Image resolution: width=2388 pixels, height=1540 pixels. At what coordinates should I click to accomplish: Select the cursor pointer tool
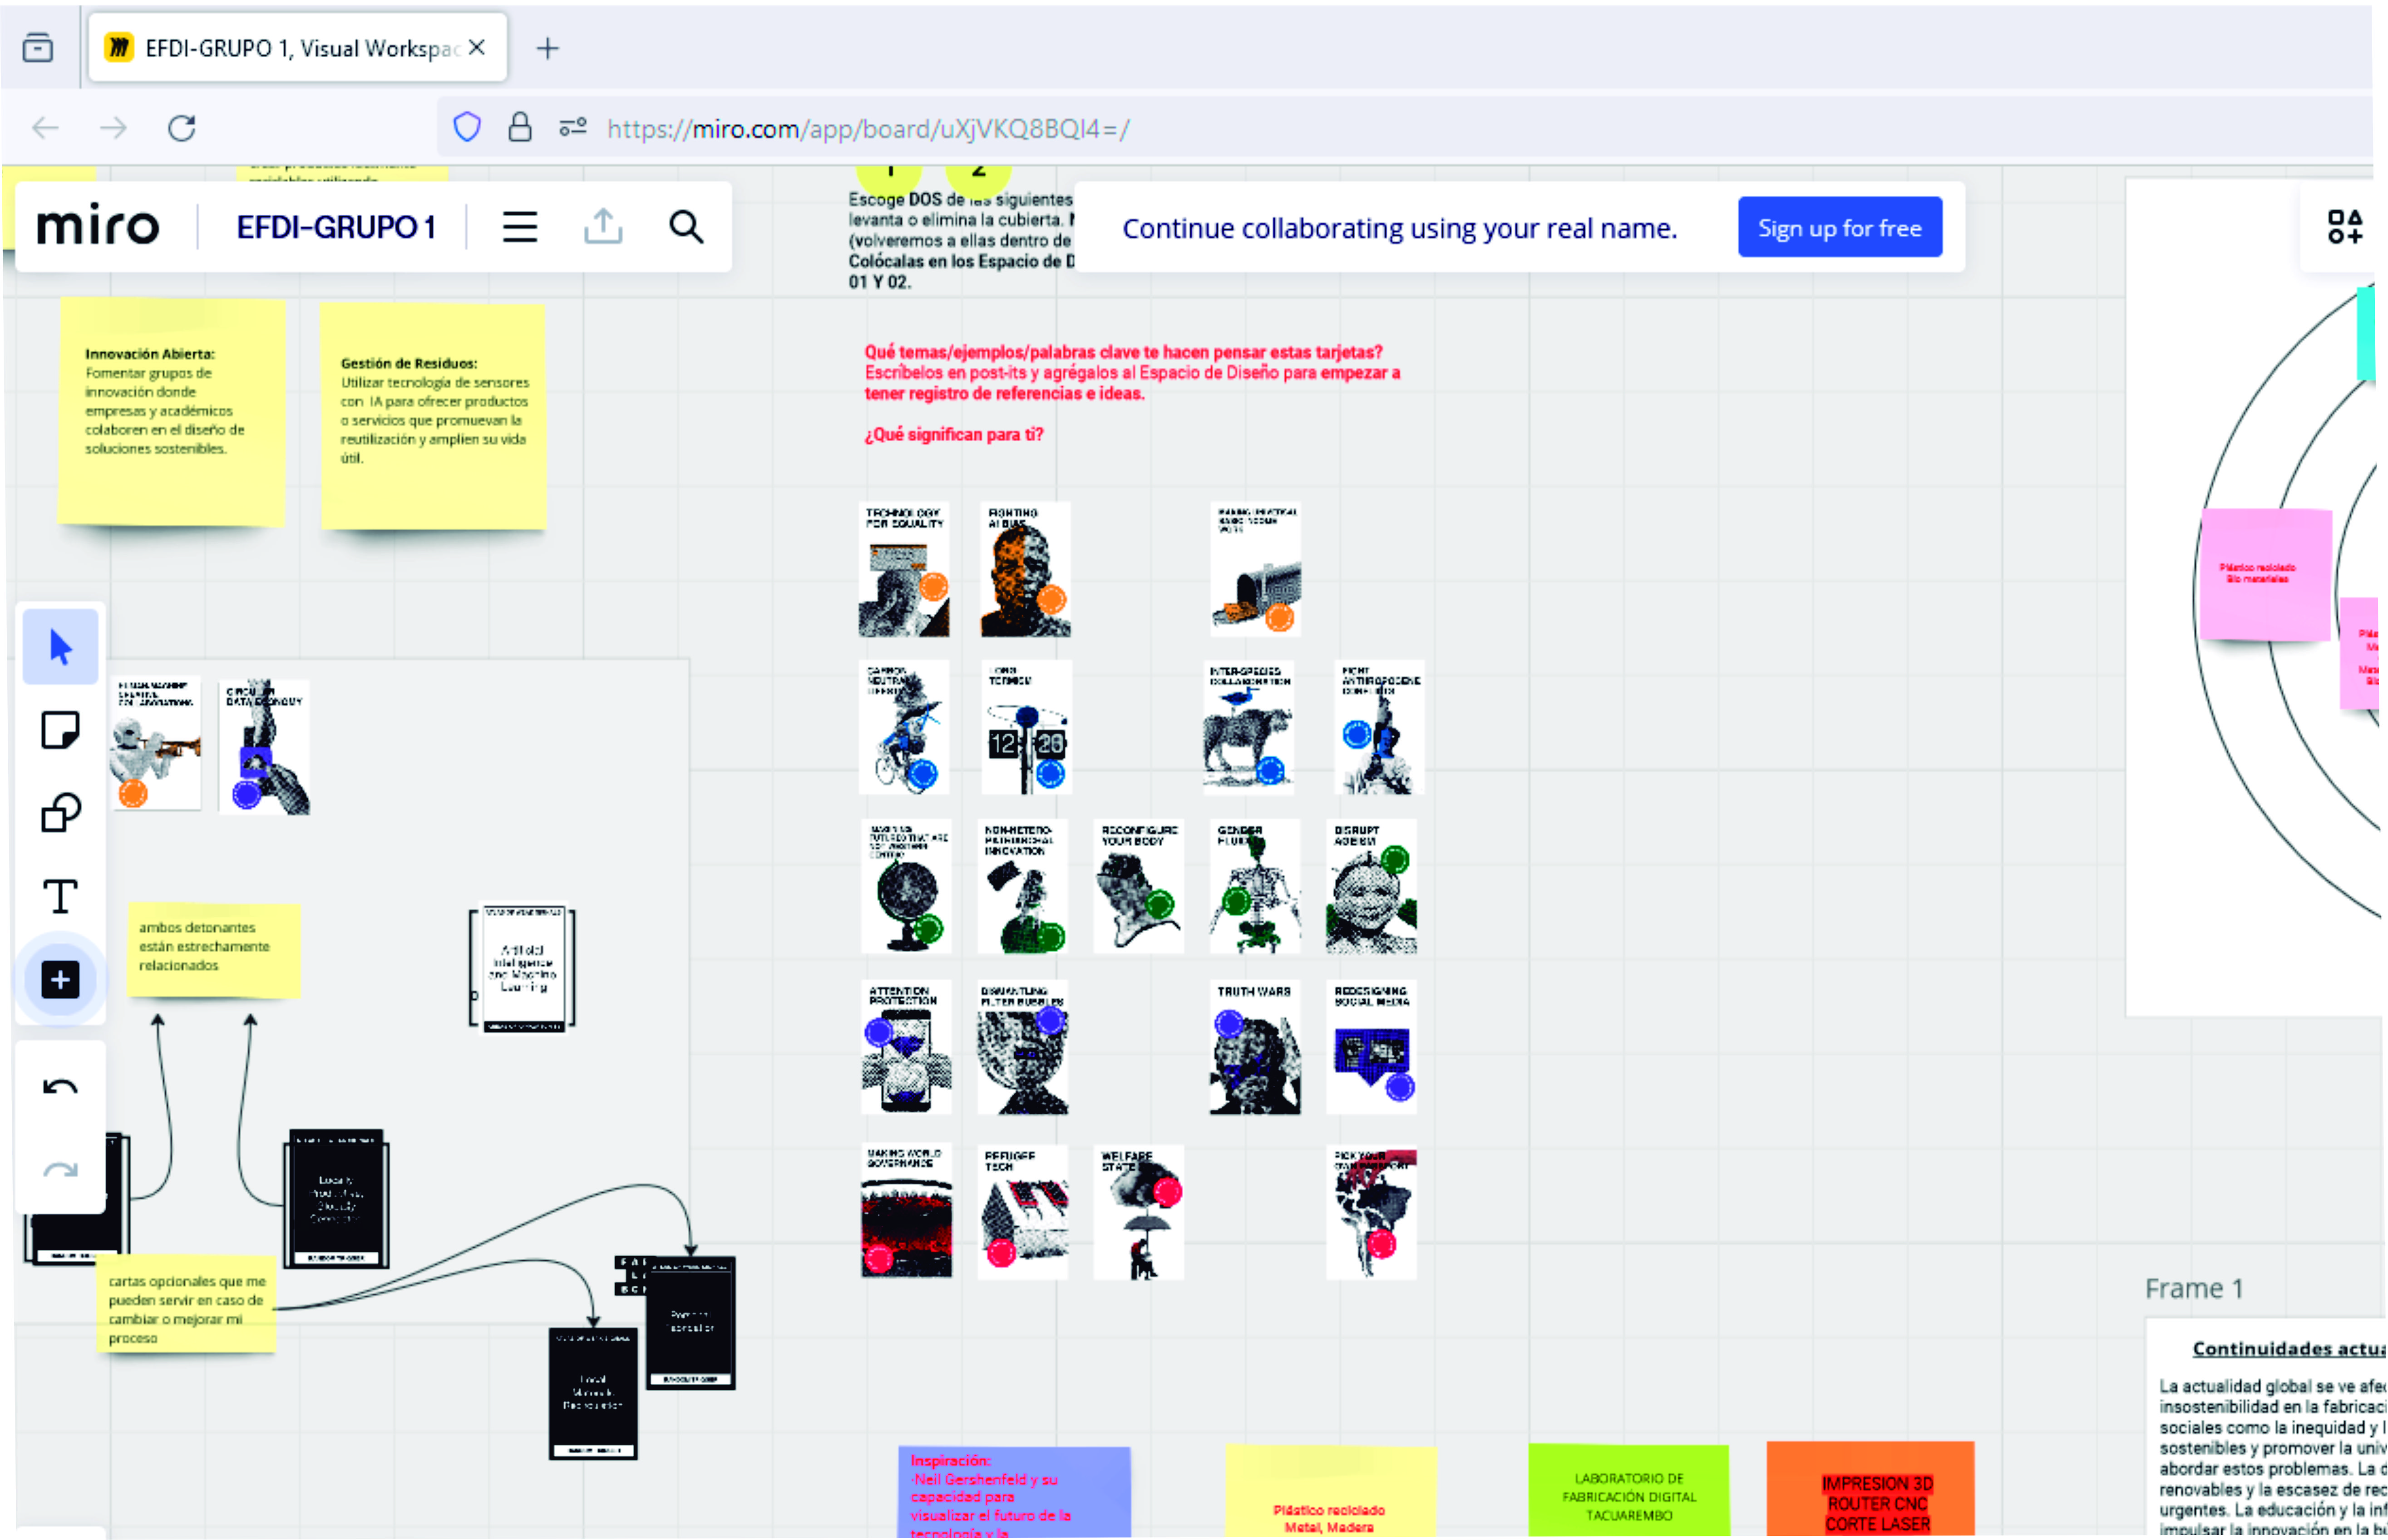pos(60,647)
